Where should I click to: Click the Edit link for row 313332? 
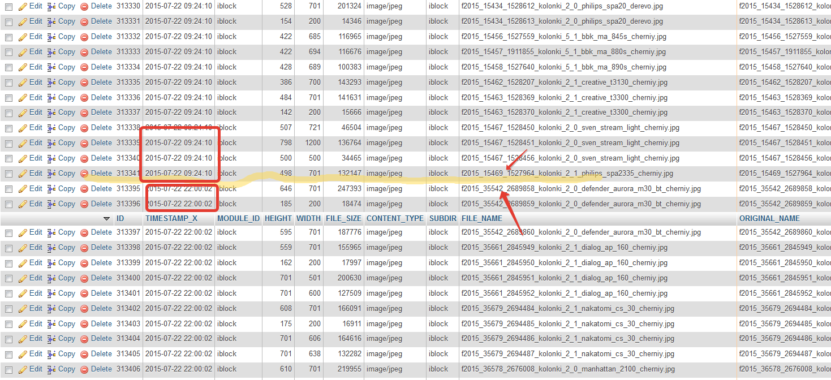pos(36,37)
